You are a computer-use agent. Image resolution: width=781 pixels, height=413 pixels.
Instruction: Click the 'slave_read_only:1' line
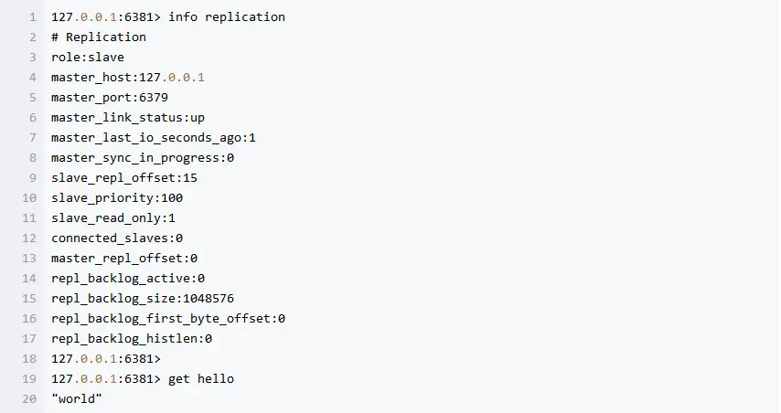(x=113, y=218)
